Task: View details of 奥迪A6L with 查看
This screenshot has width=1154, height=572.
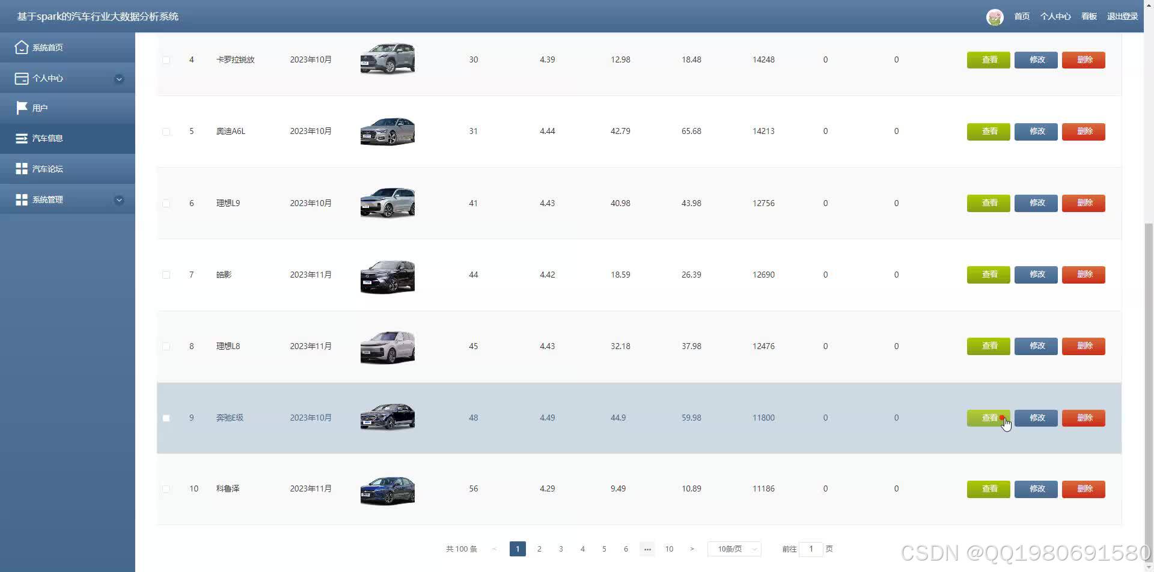Action: tap(988, 132)
